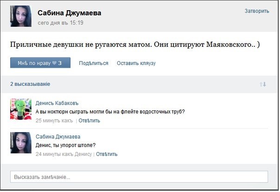Screen dimensions: 280x192
Task: Click the "Подѣлиться" share link
Action: pos(94,63)
